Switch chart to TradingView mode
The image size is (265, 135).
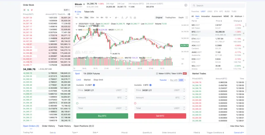coord(170,17)
